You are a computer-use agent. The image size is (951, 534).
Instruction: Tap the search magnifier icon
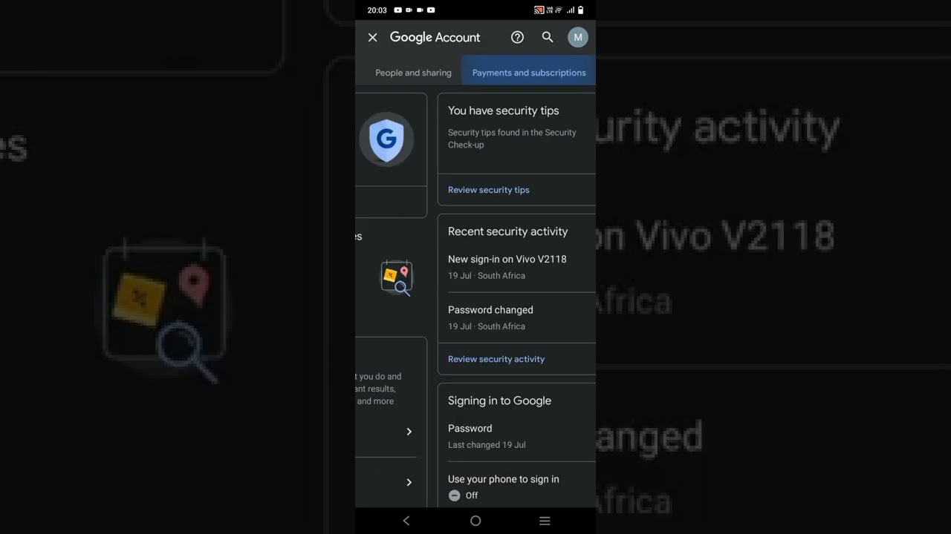[548, 37]
